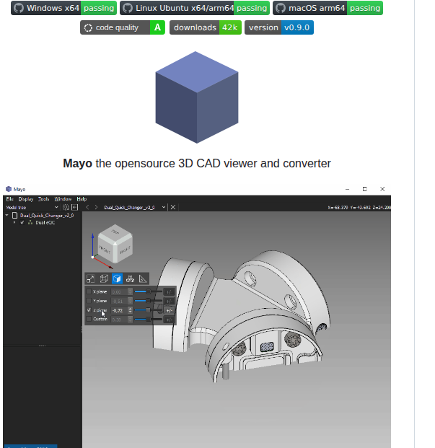435x448 pixels.
Task: Open the Tools menu
Action: 43,199
